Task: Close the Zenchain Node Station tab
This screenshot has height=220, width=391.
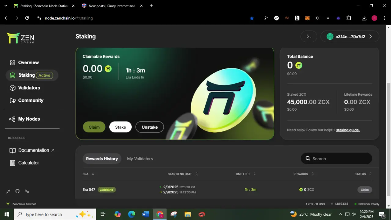Action: (x=73, y=6)
